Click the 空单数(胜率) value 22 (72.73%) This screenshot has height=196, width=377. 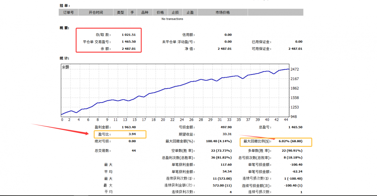click(221, 151)
